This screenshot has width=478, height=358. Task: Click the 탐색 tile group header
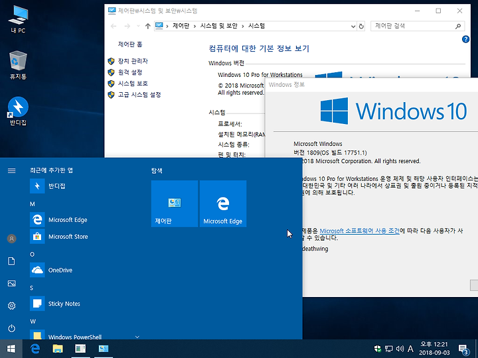tap(157, 171)
